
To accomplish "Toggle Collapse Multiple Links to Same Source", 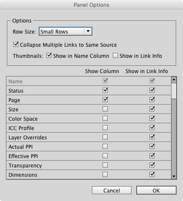I will pyautogui.click(x=16, y=45).
